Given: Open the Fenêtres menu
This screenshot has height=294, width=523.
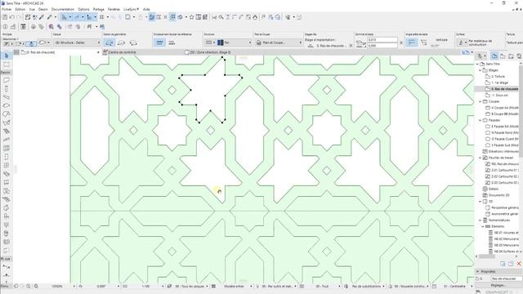Looking at the screenshot, I should (x=114, y=9).
